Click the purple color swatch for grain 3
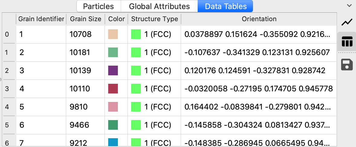Screen dimensions: 356x147 pos(113,70)
